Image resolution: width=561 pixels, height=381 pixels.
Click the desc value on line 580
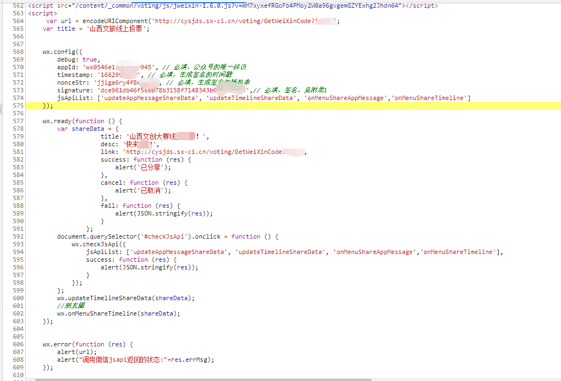[140, 144]
